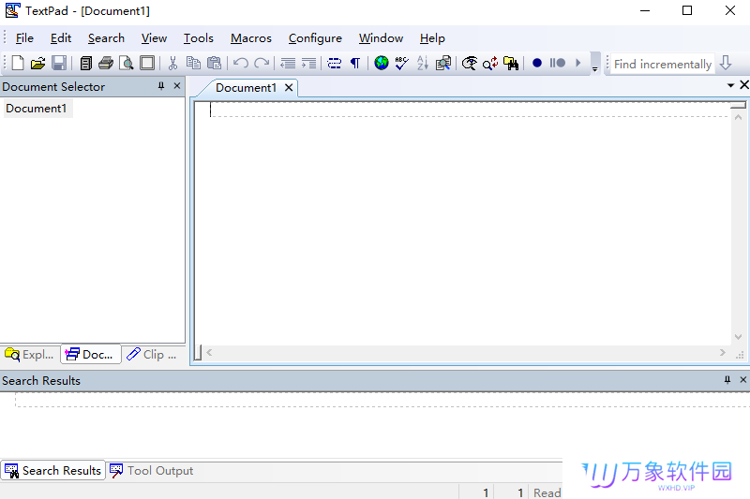Start recording a macro
This screenshot has width=750, height=499.
click(537, 63)
